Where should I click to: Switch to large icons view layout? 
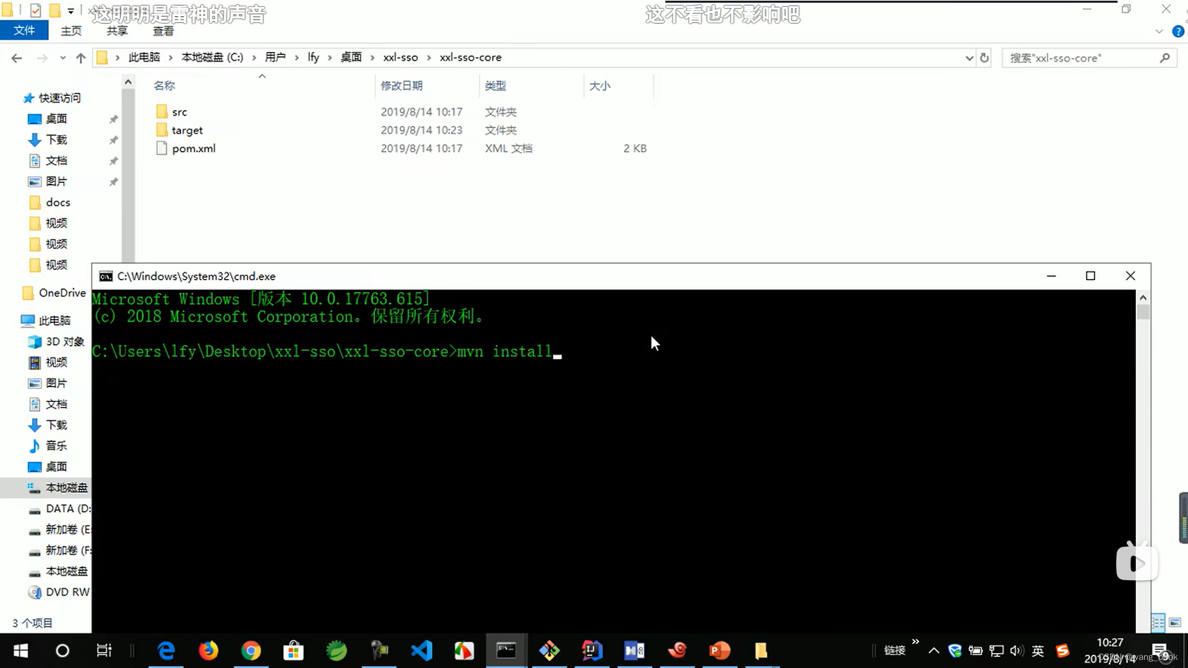coord(1174,622)
